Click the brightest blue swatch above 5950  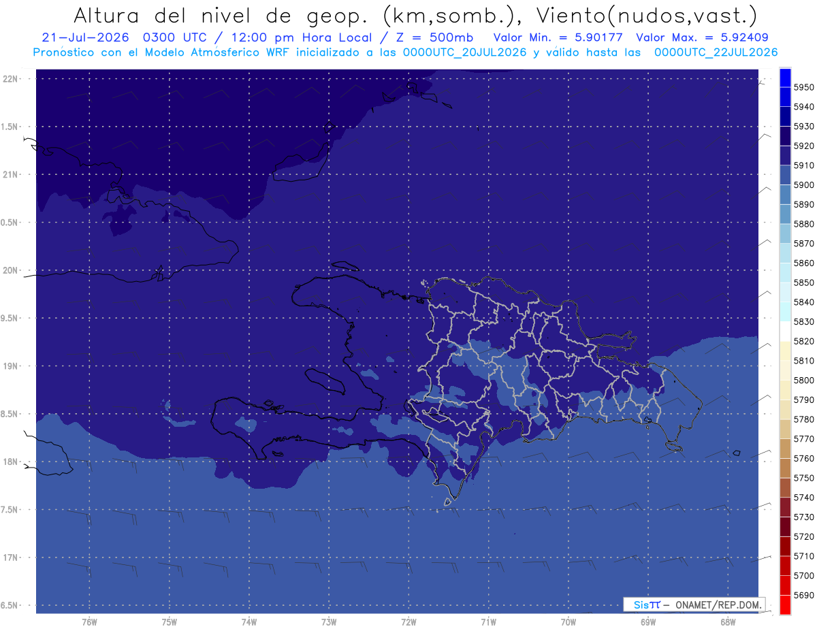point(785,77)
